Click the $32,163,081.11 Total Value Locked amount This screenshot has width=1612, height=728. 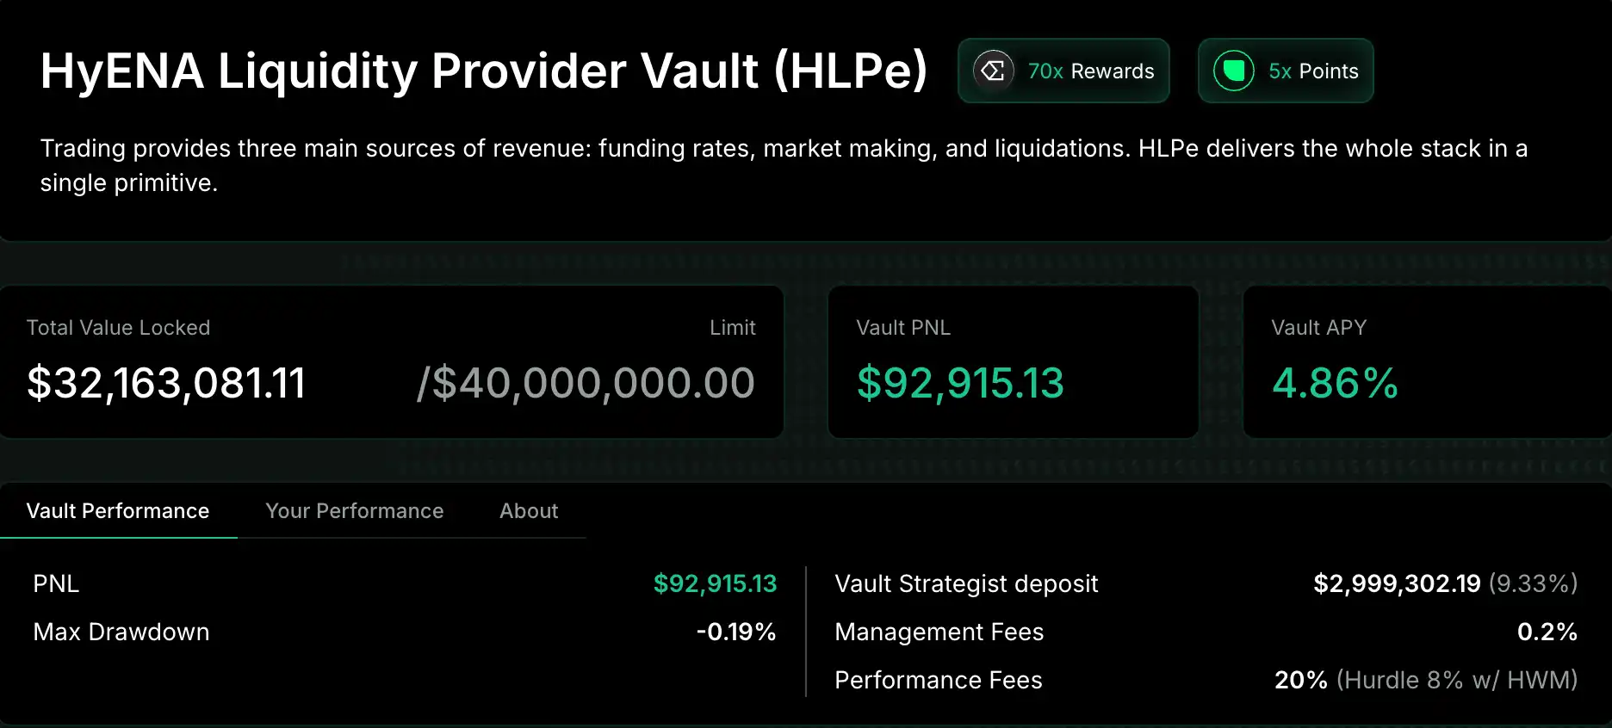pyautogui.click(x=166, y=383)
